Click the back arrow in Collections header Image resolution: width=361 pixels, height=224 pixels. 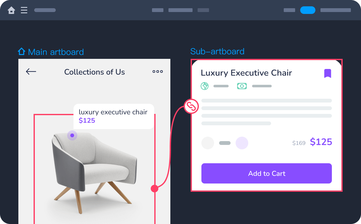pos(31,72)
